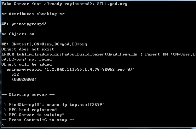The height and width of the screenshot is (129, 196).
Task: Click the 'RPC bind registered' line
Action: [x=30, y=109]
